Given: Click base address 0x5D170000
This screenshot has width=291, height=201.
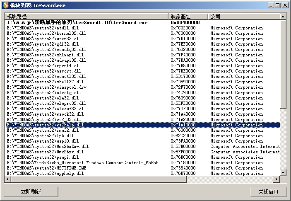Looking at the screenshot, I should [183, 76].
